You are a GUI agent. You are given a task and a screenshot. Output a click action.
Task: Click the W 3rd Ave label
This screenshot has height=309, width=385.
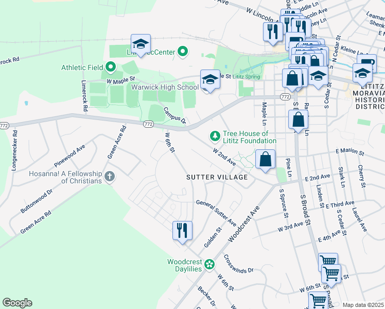click(290, 227)
